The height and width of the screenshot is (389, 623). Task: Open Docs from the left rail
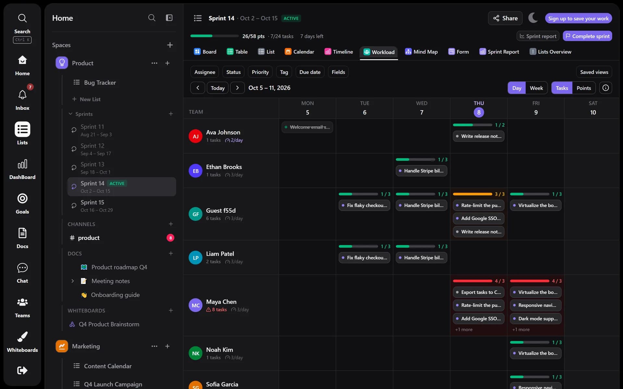click(x=22, y=238)
